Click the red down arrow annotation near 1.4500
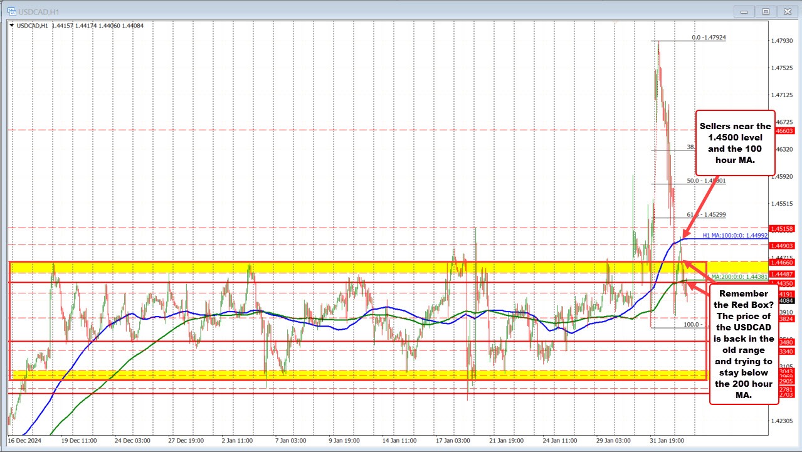The height and width of the screenshot is (452, 802). (x=701, y=207)
